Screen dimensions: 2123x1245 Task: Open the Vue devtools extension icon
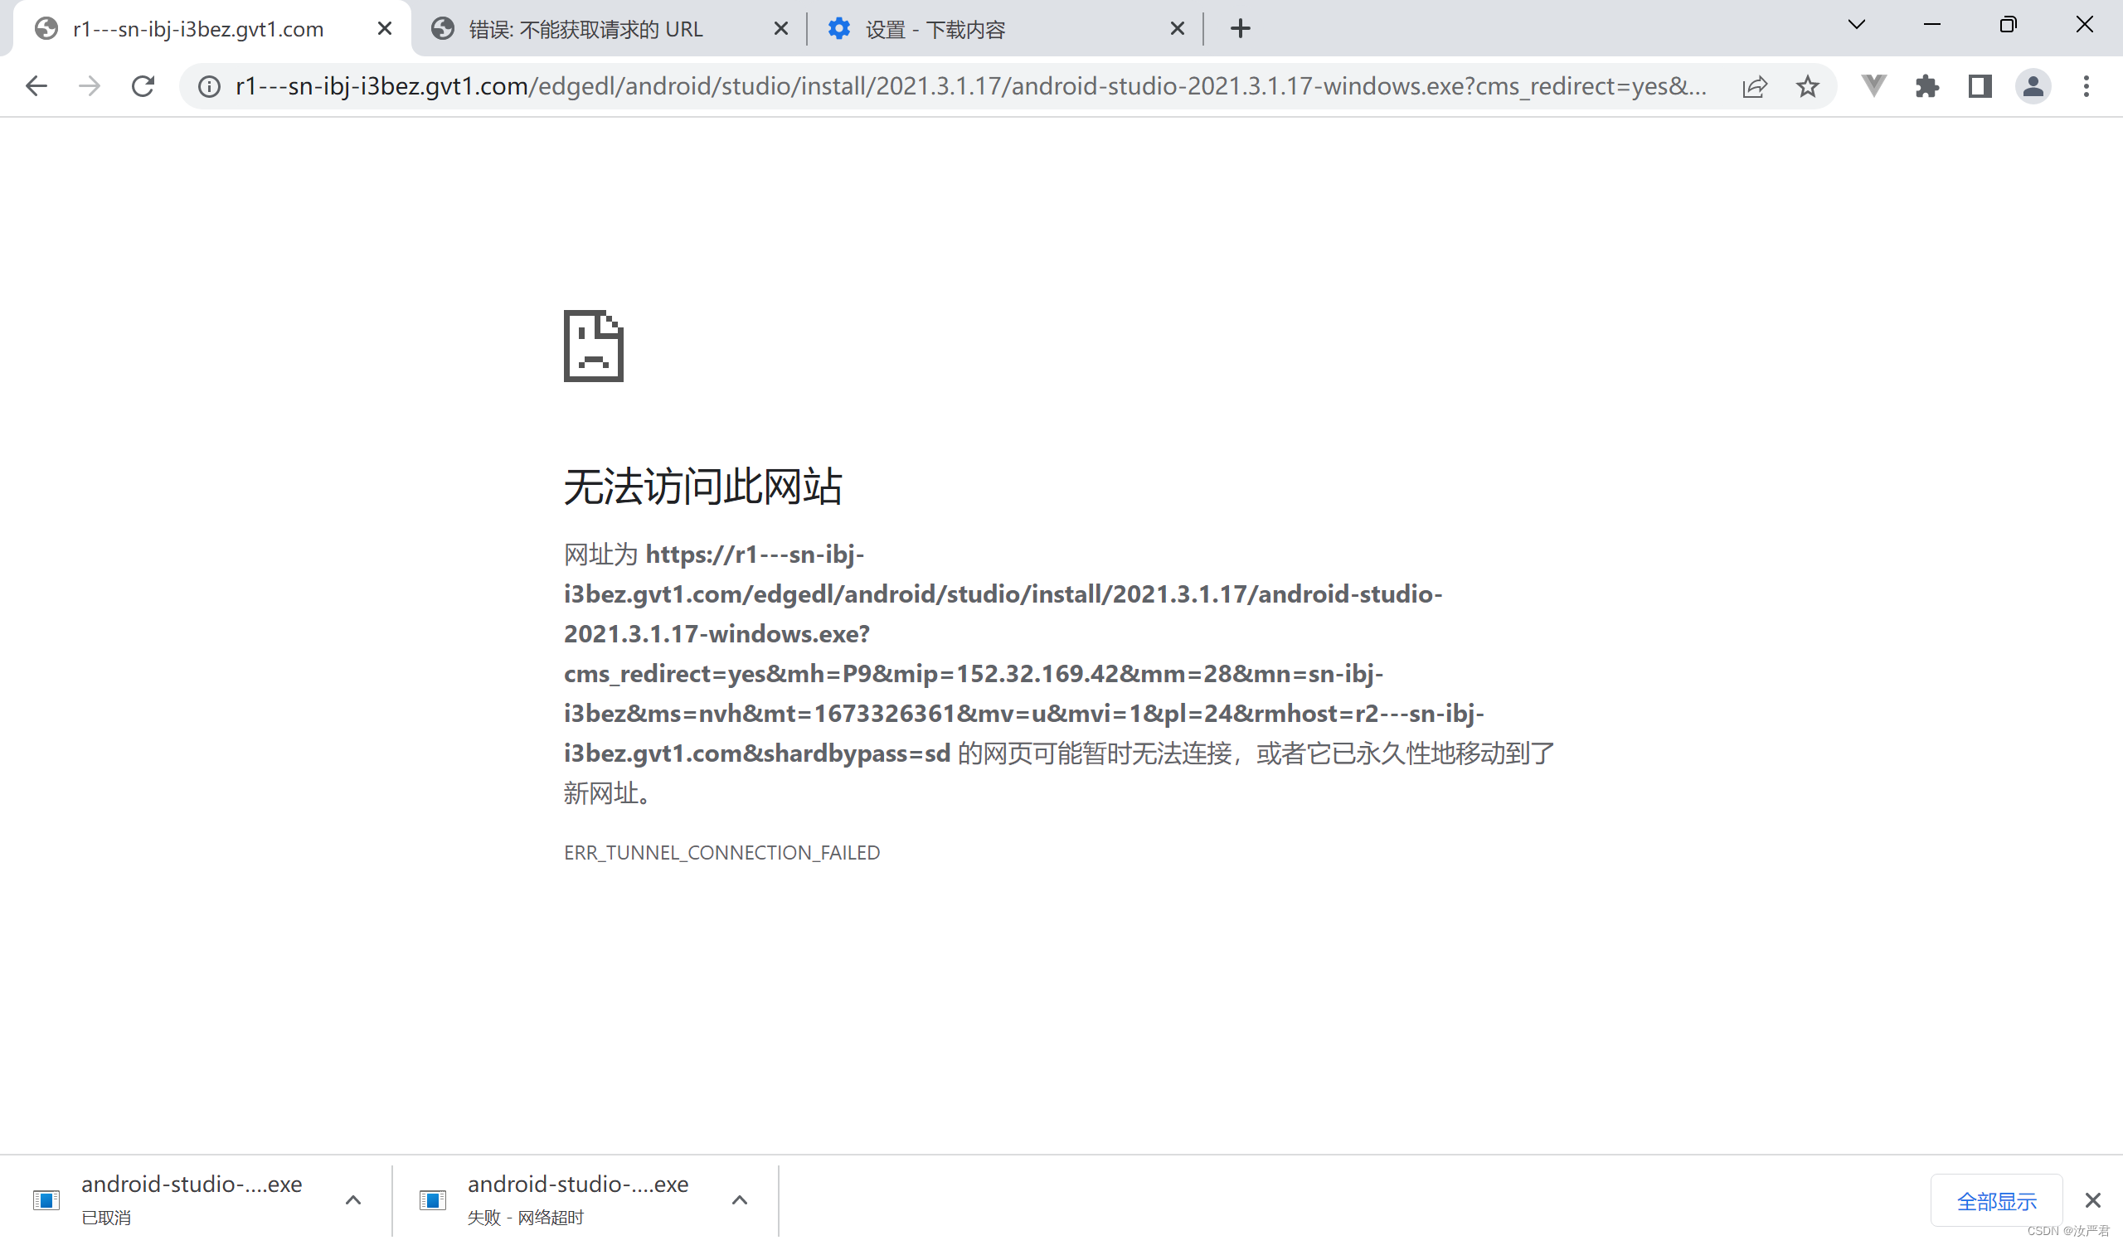pyautogui.click(x=1873, y=86)
